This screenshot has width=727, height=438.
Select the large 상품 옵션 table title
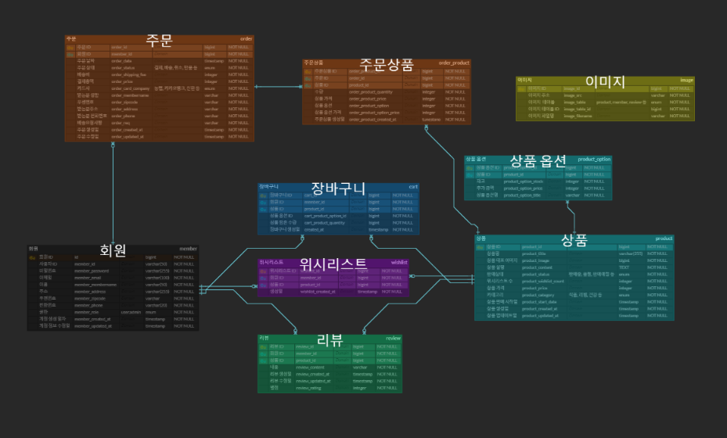tap(538, 161)
